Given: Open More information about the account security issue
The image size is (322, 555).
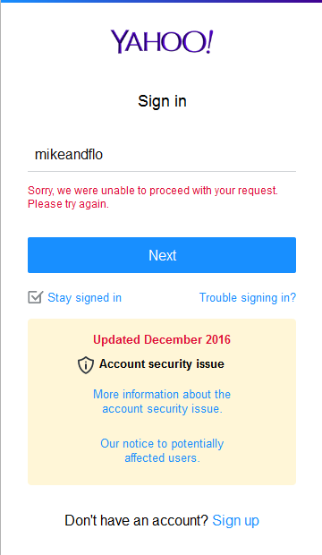Looking at the screenshot, I should coord(162,401).
